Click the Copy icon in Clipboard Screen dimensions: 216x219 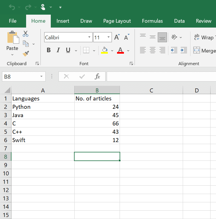pos(26,44)
